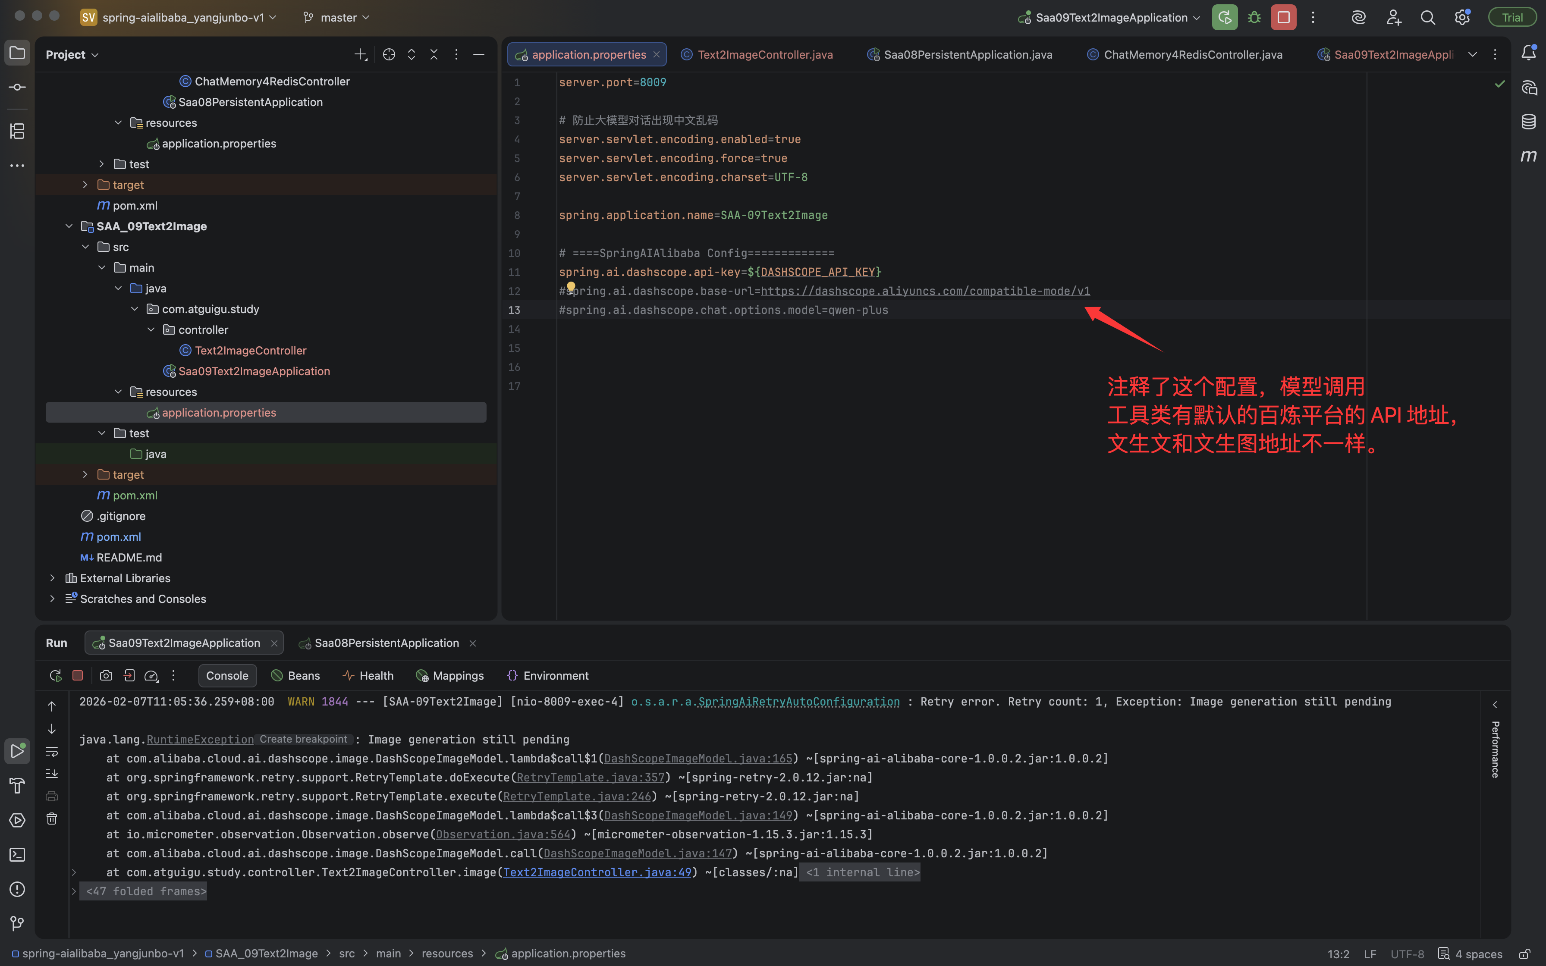Expand the External Libraries node
This screenshot has height=966, width=1546.
[x=52, y=577]
